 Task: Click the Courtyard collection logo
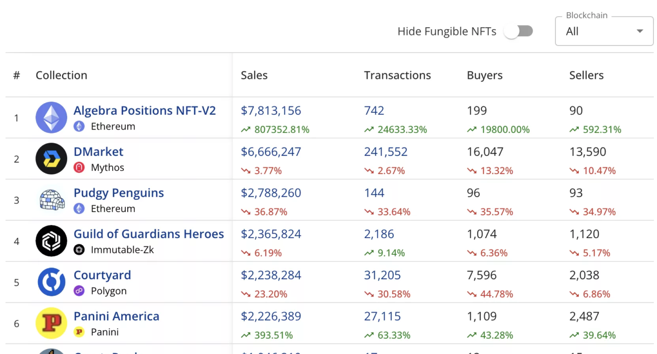click(51, 282)
